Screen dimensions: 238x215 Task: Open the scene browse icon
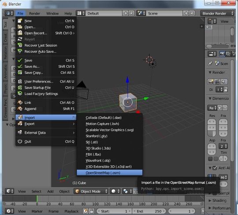tap(141, 13)
